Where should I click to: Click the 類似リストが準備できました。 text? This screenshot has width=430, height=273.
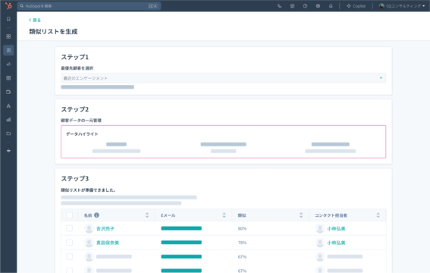click(88, 190)
